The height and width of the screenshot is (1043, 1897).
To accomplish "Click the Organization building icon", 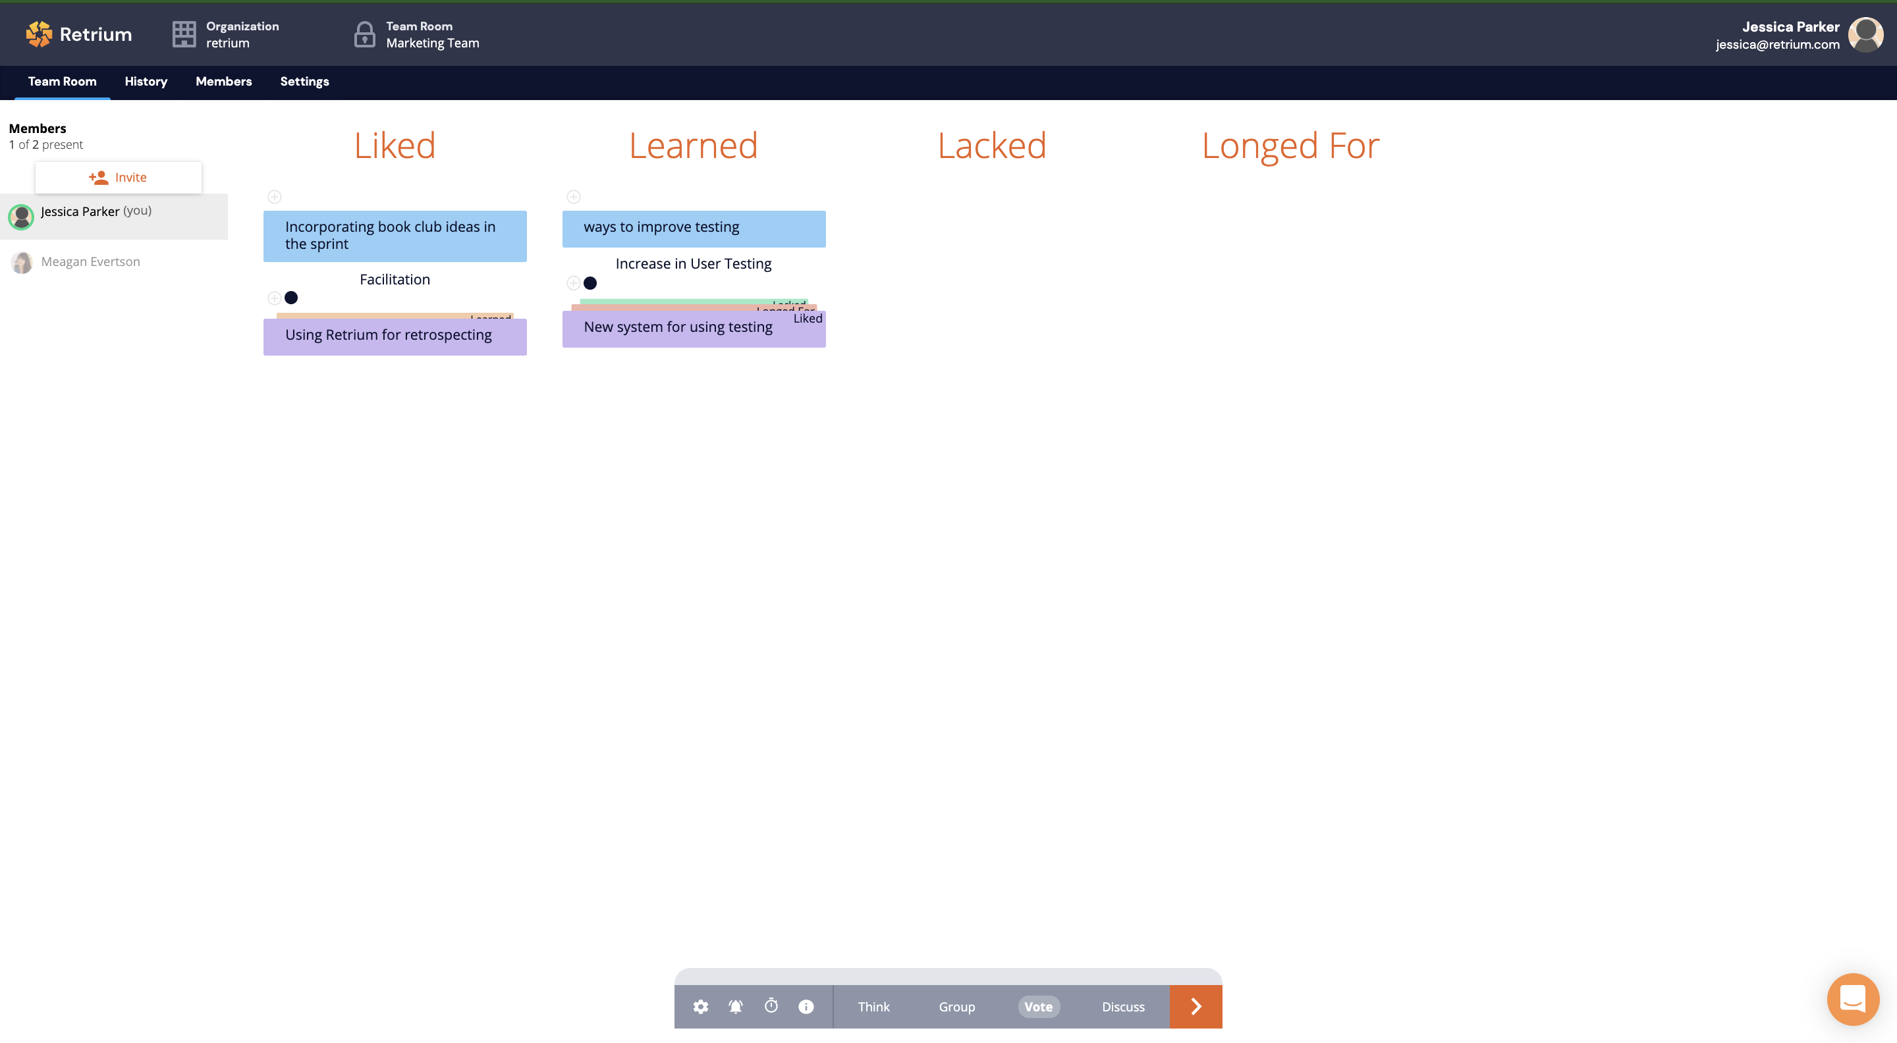I will tap(183, 34).
